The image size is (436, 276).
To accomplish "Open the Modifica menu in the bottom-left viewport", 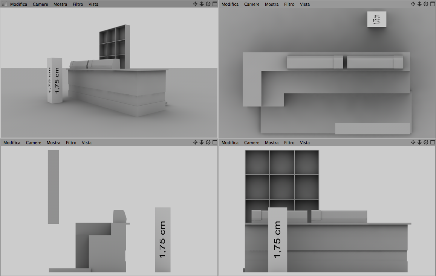I will (x=12, y=143).
